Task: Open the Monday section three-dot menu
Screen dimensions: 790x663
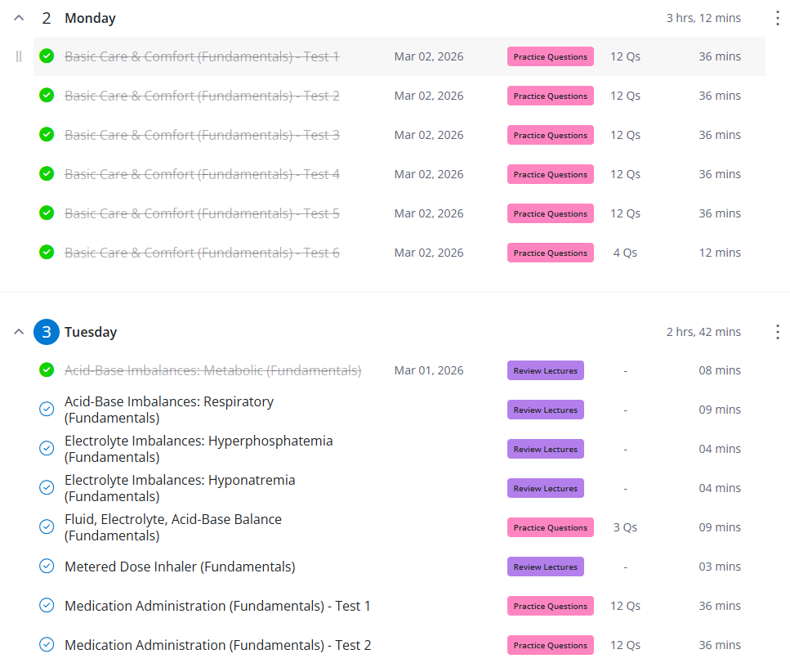Action: [x=777, y=18]
